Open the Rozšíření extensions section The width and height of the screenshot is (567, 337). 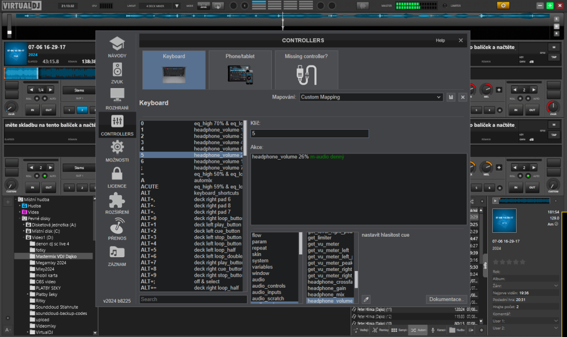(117, 203)
